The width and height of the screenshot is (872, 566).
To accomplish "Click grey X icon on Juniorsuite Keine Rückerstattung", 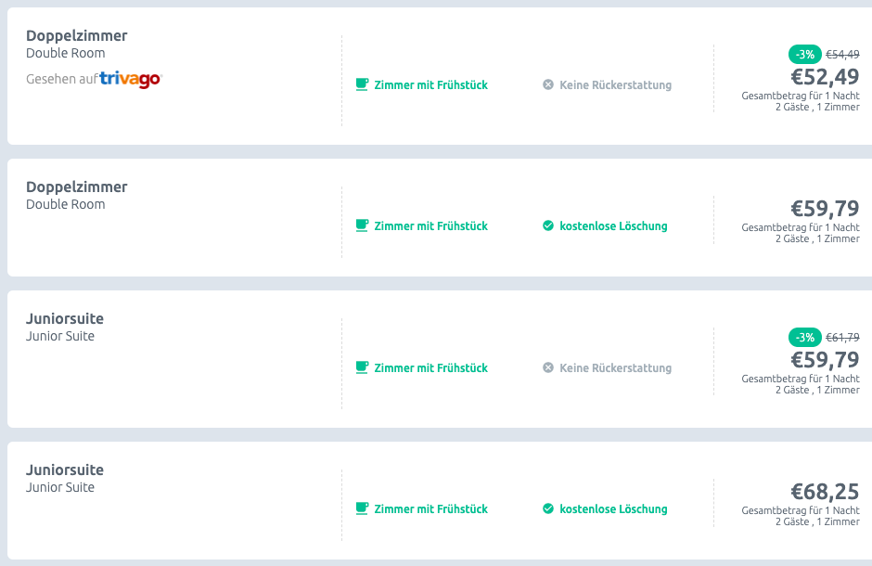I will (x=548, y=367).
